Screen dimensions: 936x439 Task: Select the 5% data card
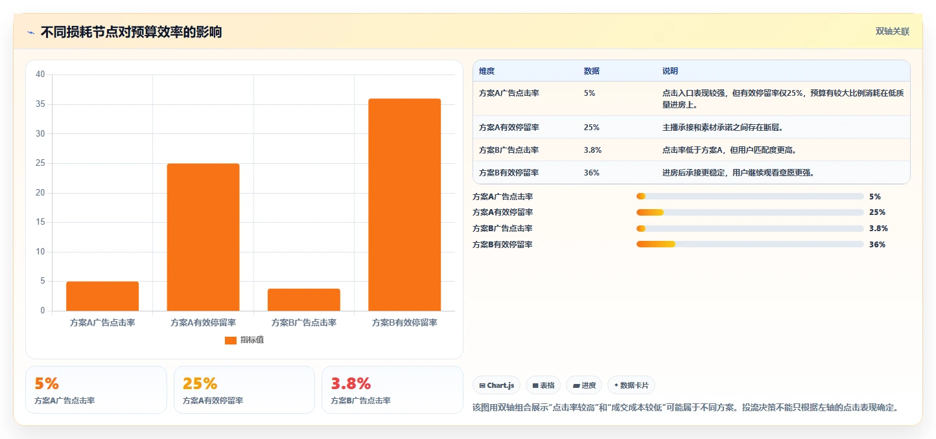coord(96,390)
